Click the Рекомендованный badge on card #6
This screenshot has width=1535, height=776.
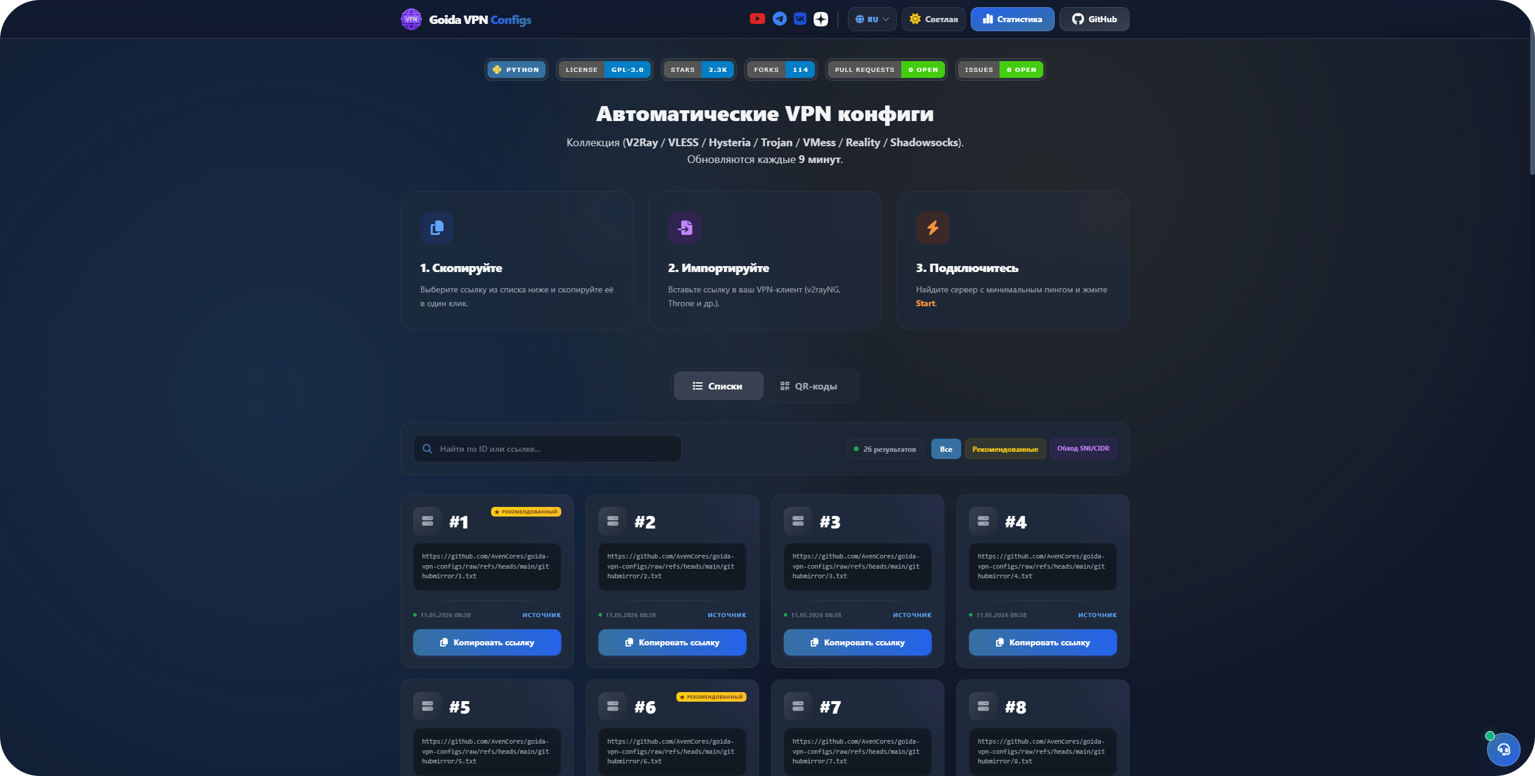pos(711,697)
